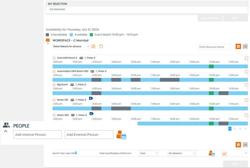Open info for Auto EWS Room 2
The image size is (250, 168).
pyautogui.click(x=54, y=58)
